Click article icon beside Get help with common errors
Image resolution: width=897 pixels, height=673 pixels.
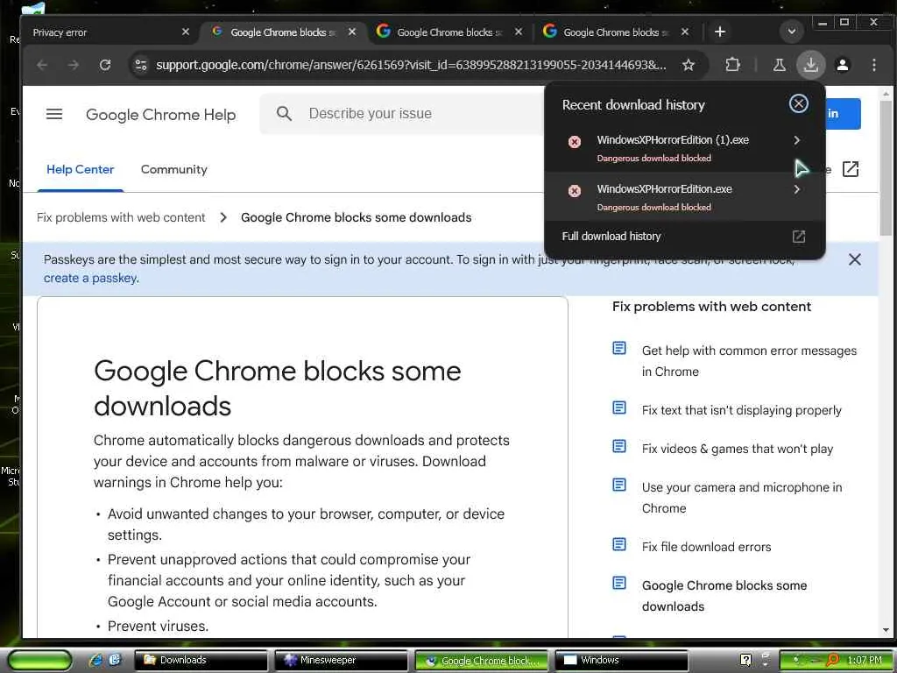[x=619, y=348]
